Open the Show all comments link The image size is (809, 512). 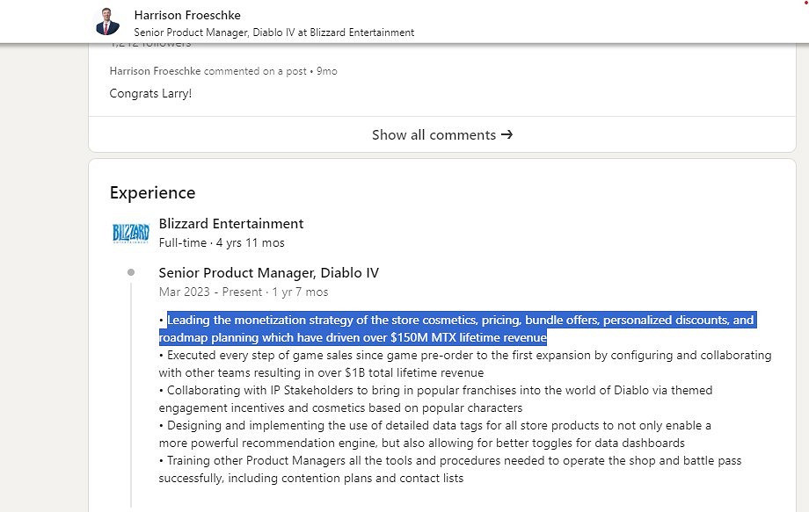[x=434, y=134]
